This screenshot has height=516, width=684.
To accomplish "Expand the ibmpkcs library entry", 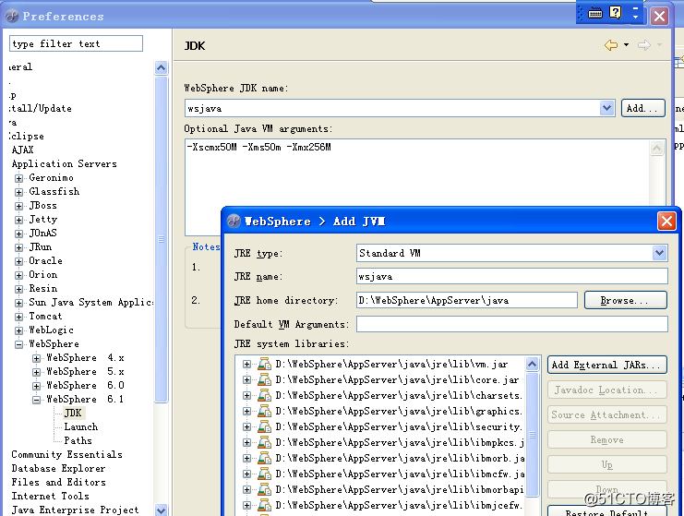I will pos(246,442).
